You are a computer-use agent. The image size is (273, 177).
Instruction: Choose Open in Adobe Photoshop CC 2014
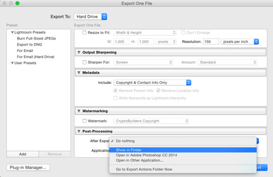coord(183,155)
